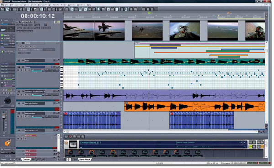274x168 pixels.
Task: Open the Transport menu
Action: point(42,5)
